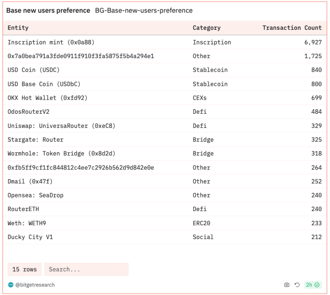This screenshot has width=330, height=295.
Task: Click the 15 rows indicator
Action: click(25, 270)
